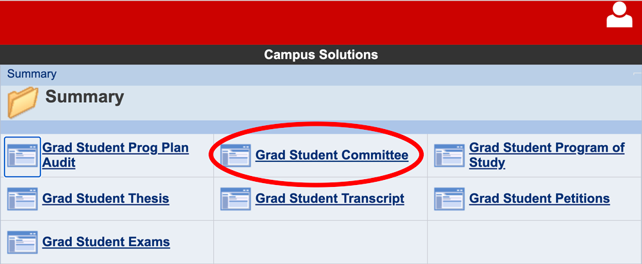Click the page icon beside Grad Student Thesis
Image resolution: width=642 pixels, height=264 pixels.
[x=22, y=199]
